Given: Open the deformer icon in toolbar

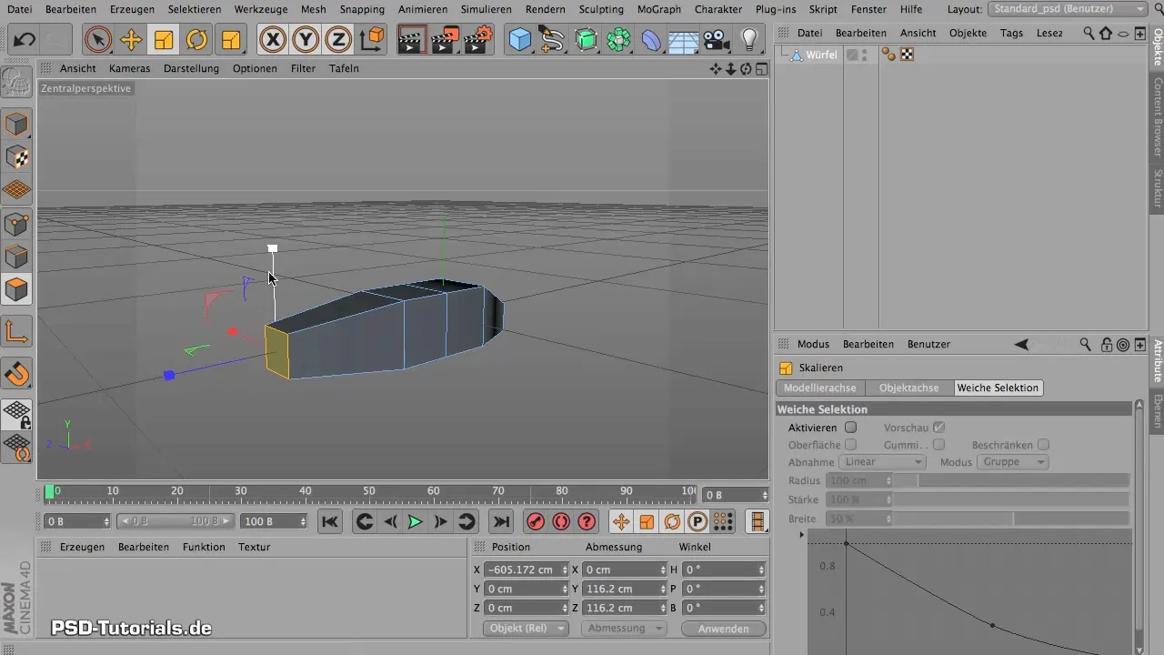Looking at the screenshot, I should tap(651, 40).
